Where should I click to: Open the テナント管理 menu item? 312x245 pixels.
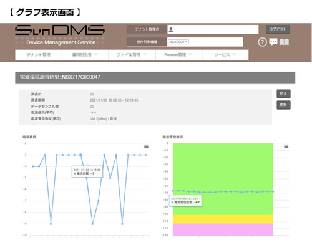(x=39, y=55)
